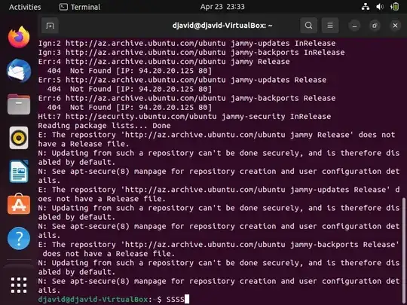
Task: Open the terminal search tool
Action: tap(308, 26)
